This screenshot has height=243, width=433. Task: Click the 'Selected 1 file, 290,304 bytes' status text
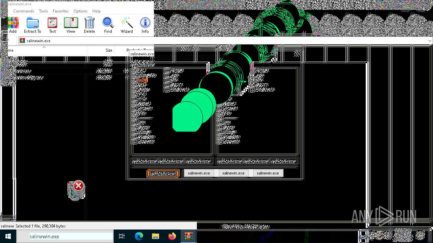pyautogui.click(x=41, y=226)
